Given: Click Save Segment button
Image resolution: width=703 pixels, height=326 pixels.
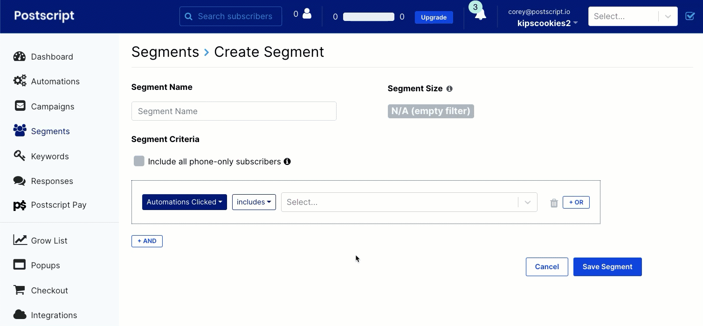Looking at the screenshot, I should 607,267.
